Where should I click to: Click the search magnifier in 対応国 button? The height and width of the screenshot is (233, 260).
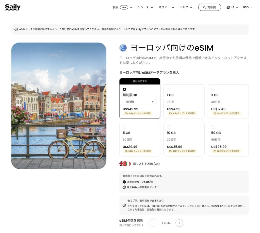point(204,7)
